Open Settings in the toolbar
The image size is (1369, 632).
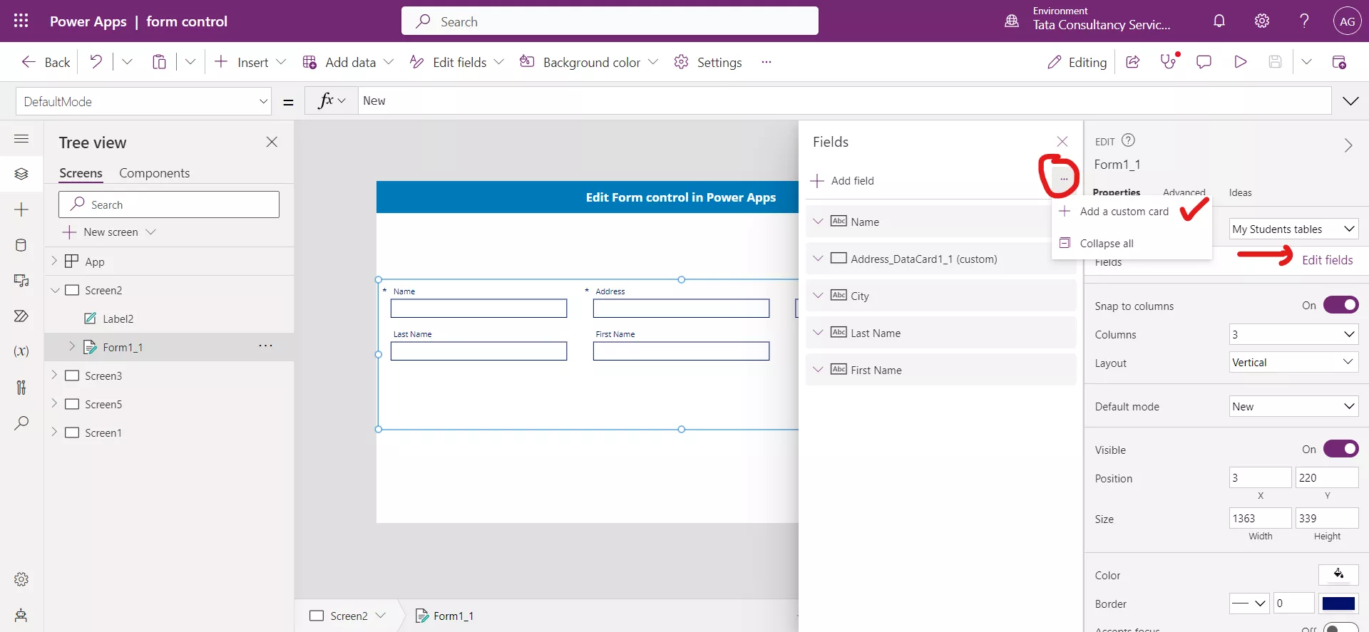pyautogui.click(x=708, y=62)
